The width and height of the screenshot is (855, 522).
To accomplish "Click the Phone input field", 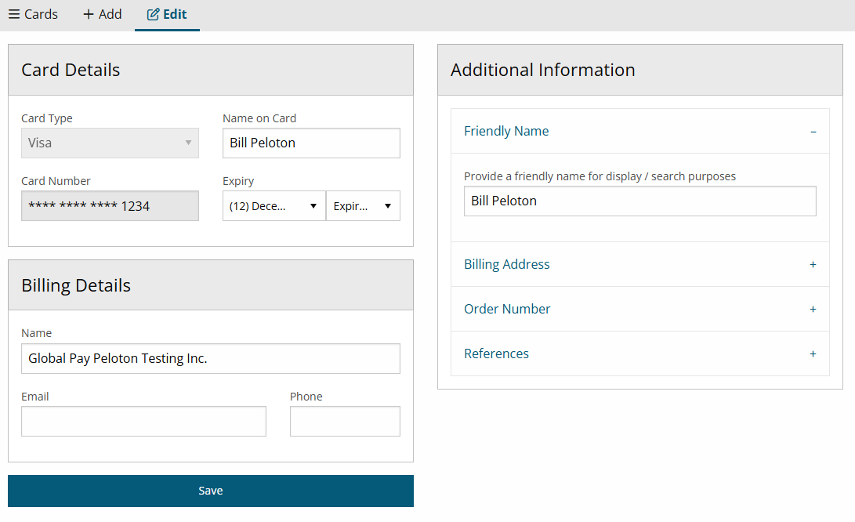I will 345,422.
